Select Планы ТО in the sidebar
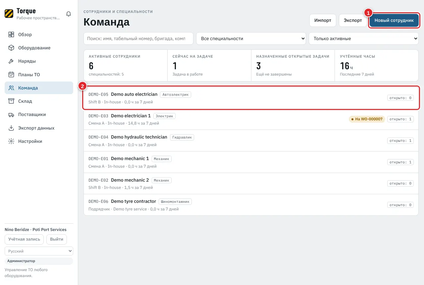Image resolution: width=424 pixels, height=285 pixels. [39, 75]
